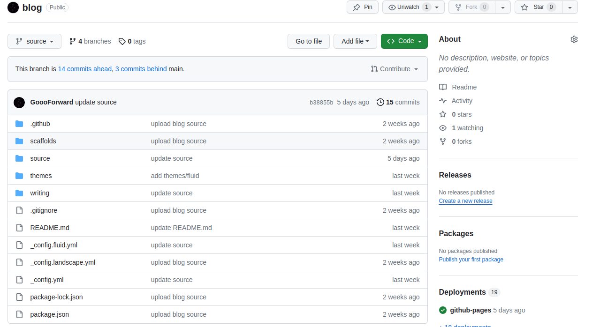Open the 14 commits ahead link
The height and width of the screenshot is (327, 600).
[85, 69]
